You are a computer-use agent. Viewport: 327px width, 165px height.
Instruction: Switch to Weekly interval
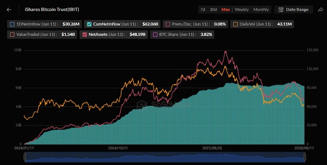pyautogui.click(x=242, y=10)
